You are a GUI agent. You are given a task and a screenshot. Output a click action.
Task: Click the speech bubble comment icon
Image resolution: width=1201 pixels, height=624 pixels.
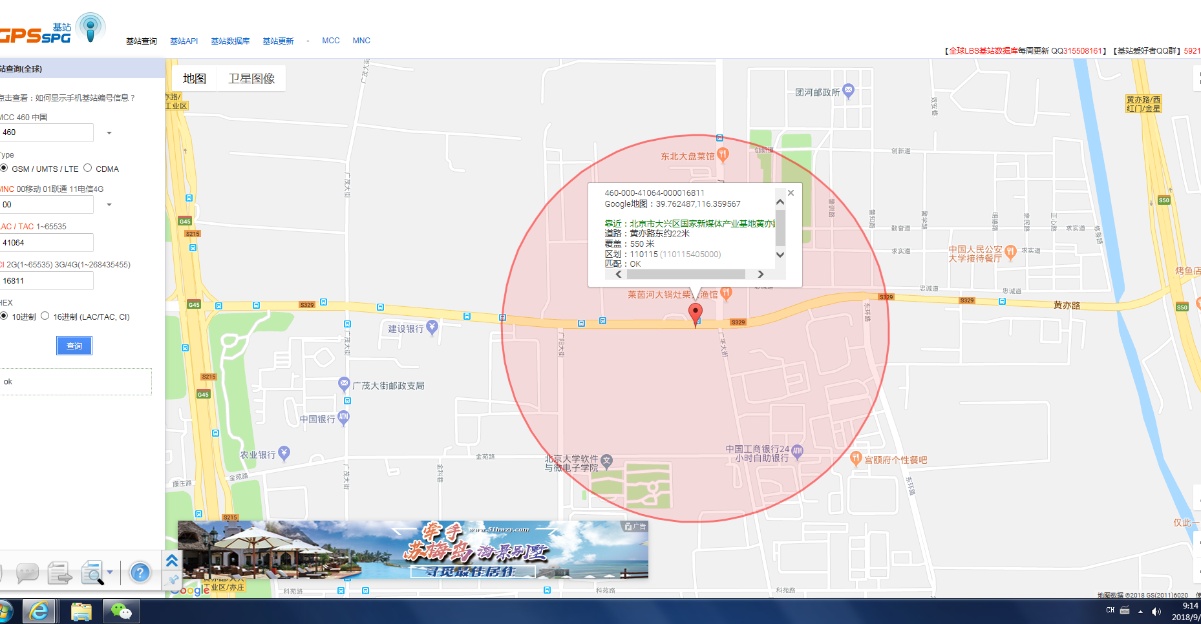[27, 572]
